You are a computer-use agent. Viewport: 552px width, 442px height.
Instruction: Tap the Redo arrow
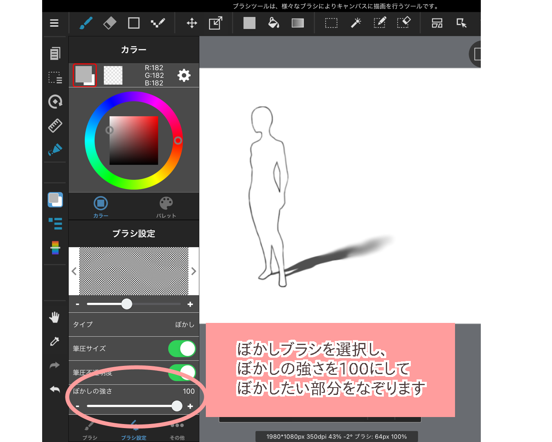pyautogui.click(x=54, y=365)
